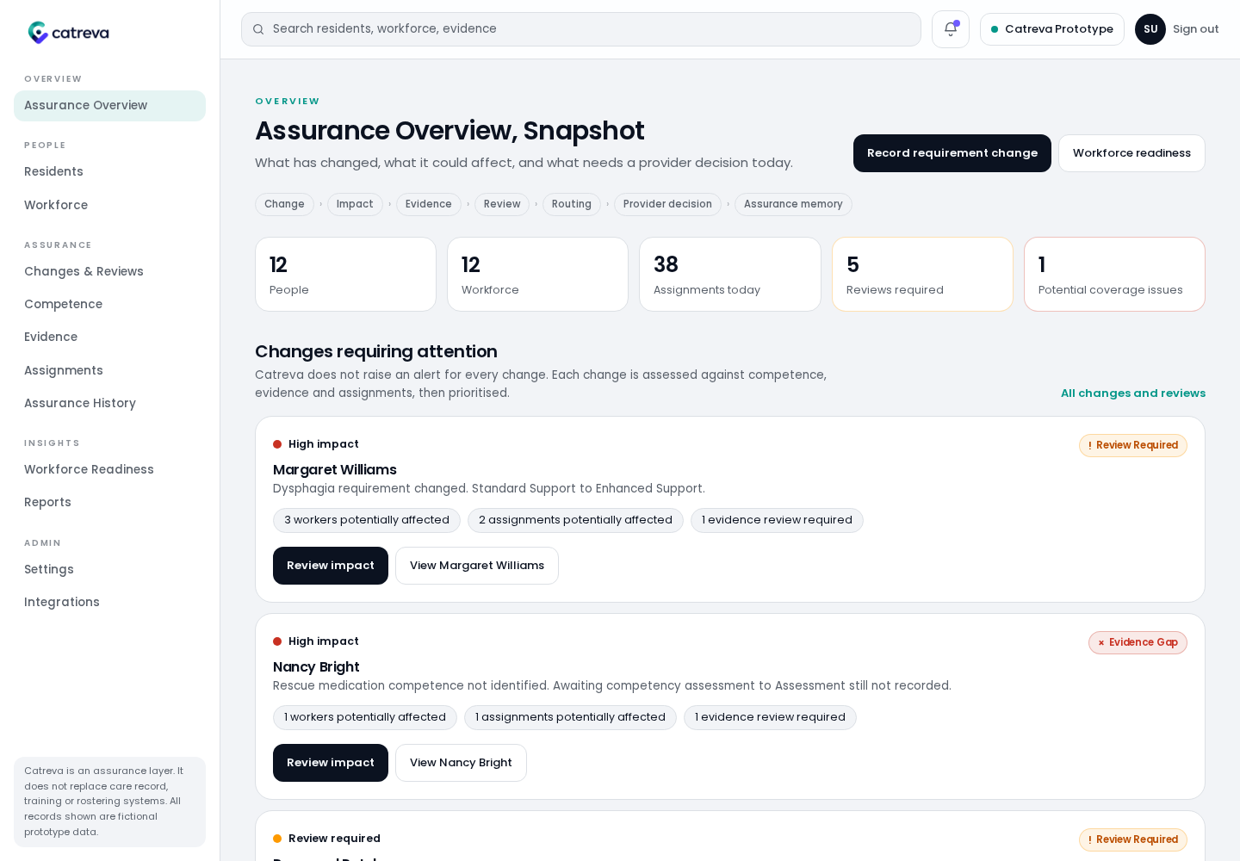Focus the search residents, workforce, evidence field
This screenshot has height=861, width=1240.
pyautogui.click(x=581, y=29)
